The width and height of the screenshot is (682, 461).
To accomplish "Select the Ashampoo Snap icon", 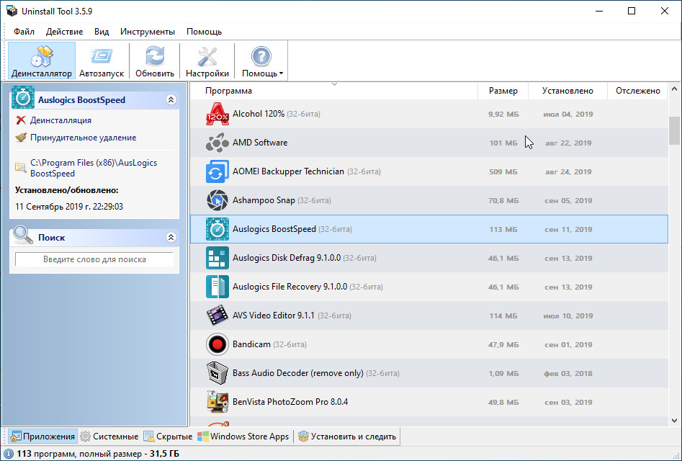I will (217, 200).
